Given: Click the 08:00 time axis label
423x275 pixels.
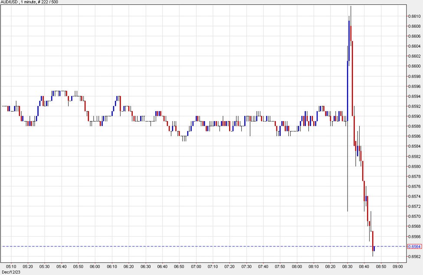Looking at the screenshot, I should (297, 266).
